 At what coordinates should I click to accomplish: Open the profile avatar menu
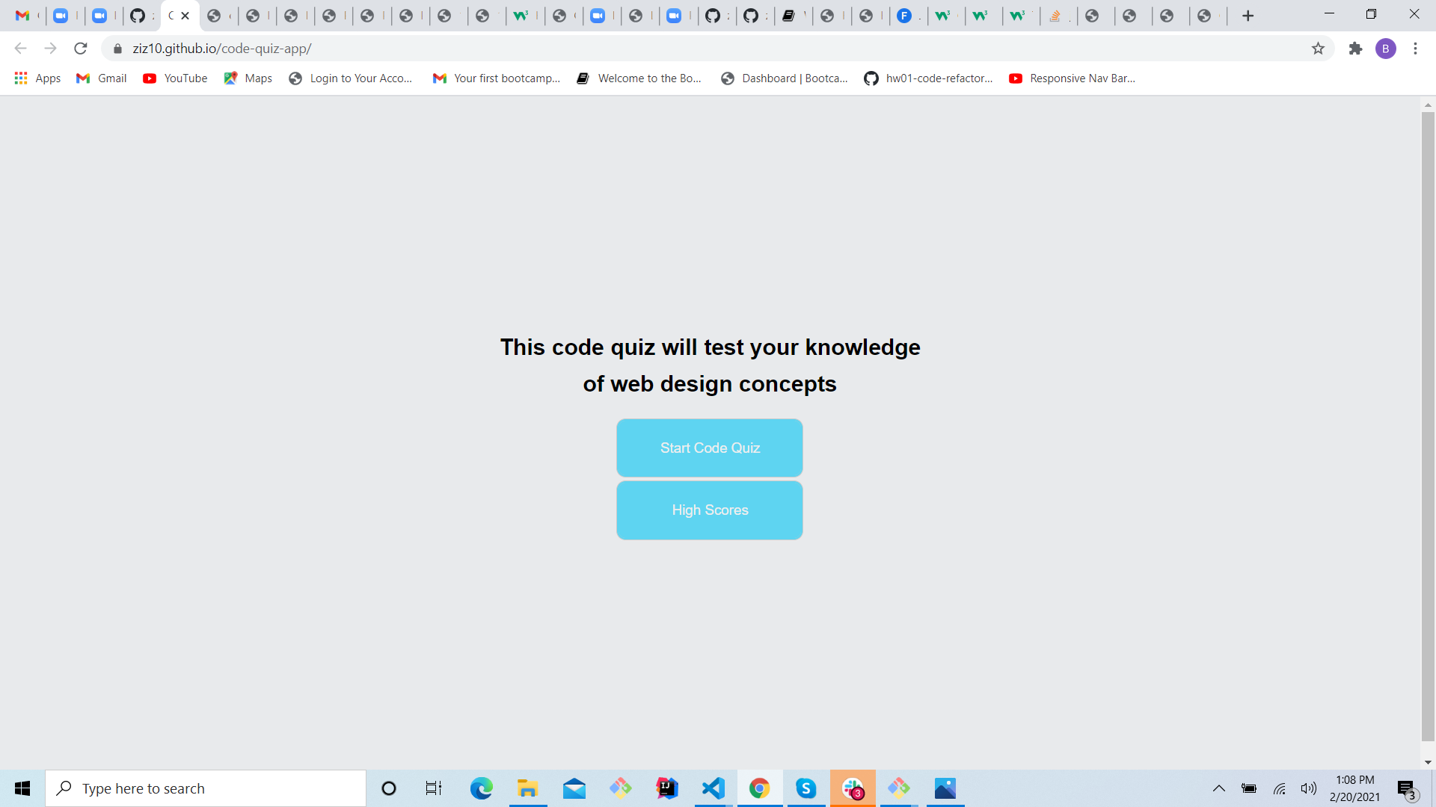pyautogui.click(x=1387, y=49)
